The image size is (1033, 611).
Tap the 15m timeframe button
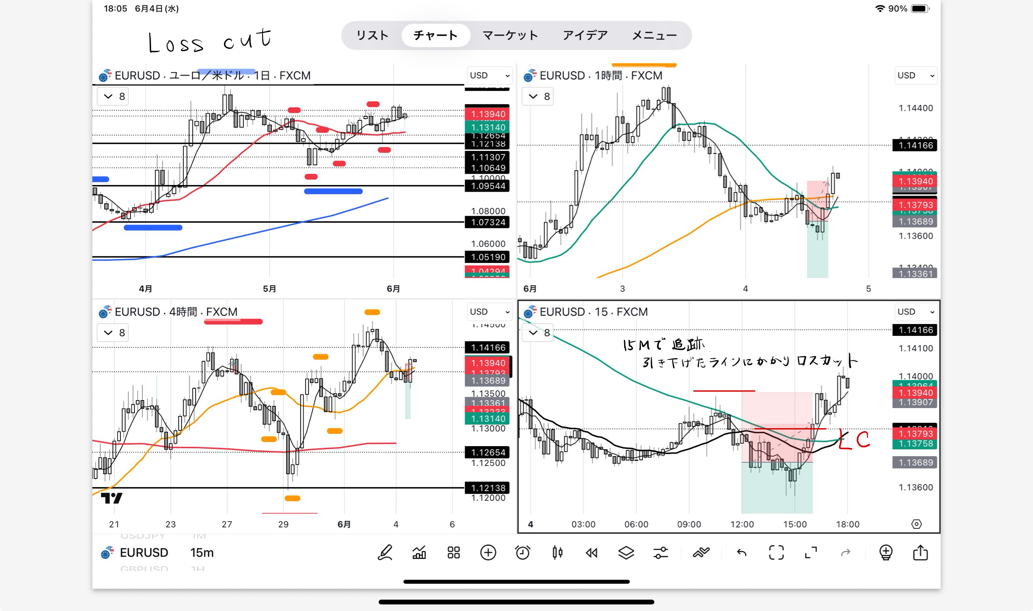pos(202,552)
